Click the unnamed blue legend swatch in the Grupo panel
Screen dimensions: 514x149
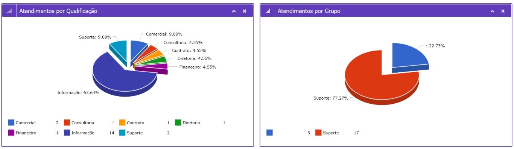pos(269,133)
